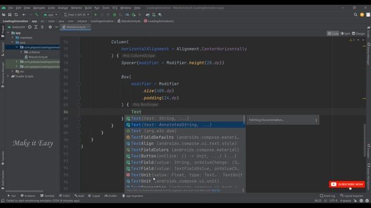Open the Profiler tool window
This screenshot has width=371, height=208.
pyautogui.click(x=111, y=196)
